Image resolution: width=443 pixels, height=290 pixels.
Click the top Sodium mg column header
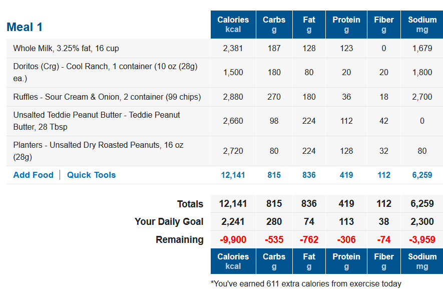pos(422,25)
